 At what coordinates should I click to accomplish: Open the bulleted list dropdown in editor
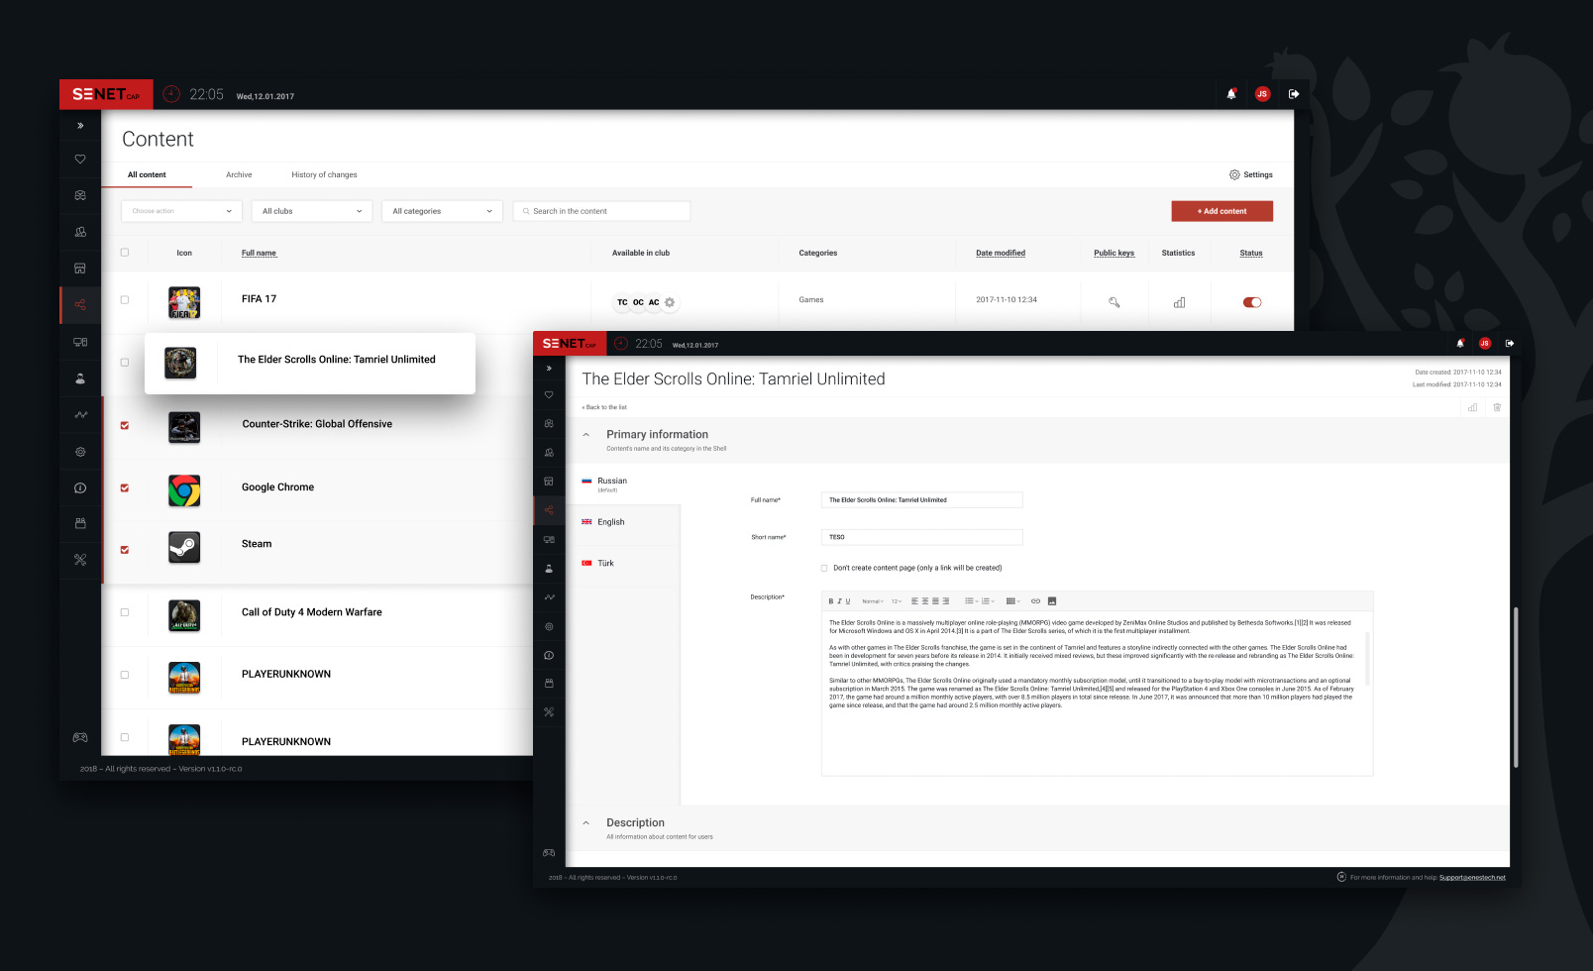point(971,601)
